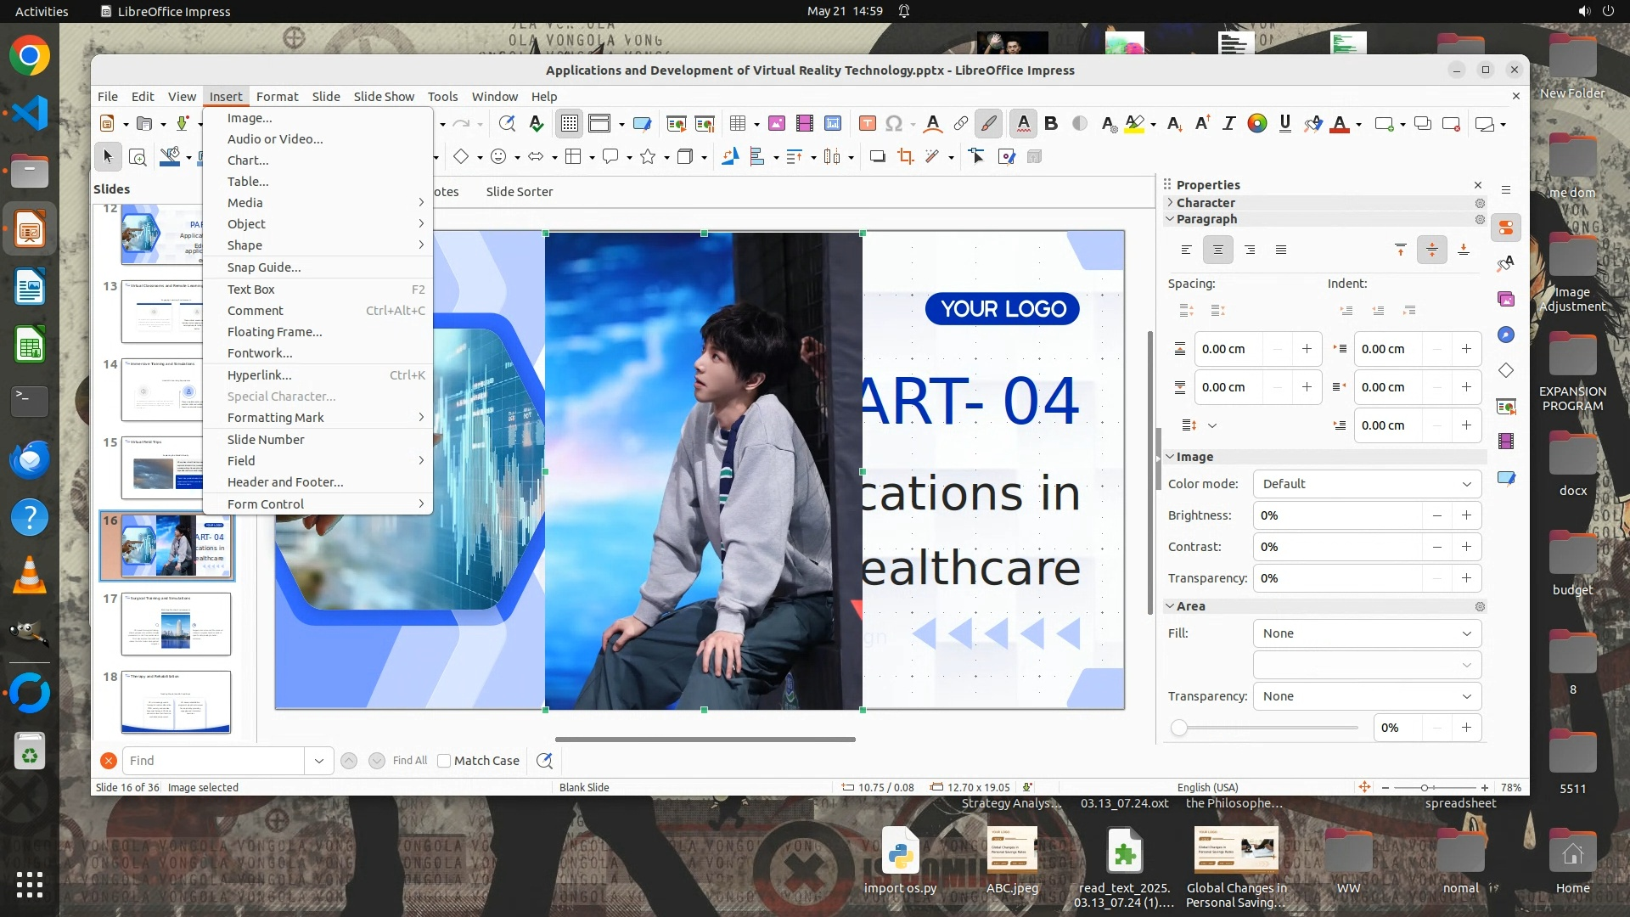Open the sidebar Gallery deck icon
Image resolution: width=1630 pixels, height=917 pixels.
(x=1506, y=299)
